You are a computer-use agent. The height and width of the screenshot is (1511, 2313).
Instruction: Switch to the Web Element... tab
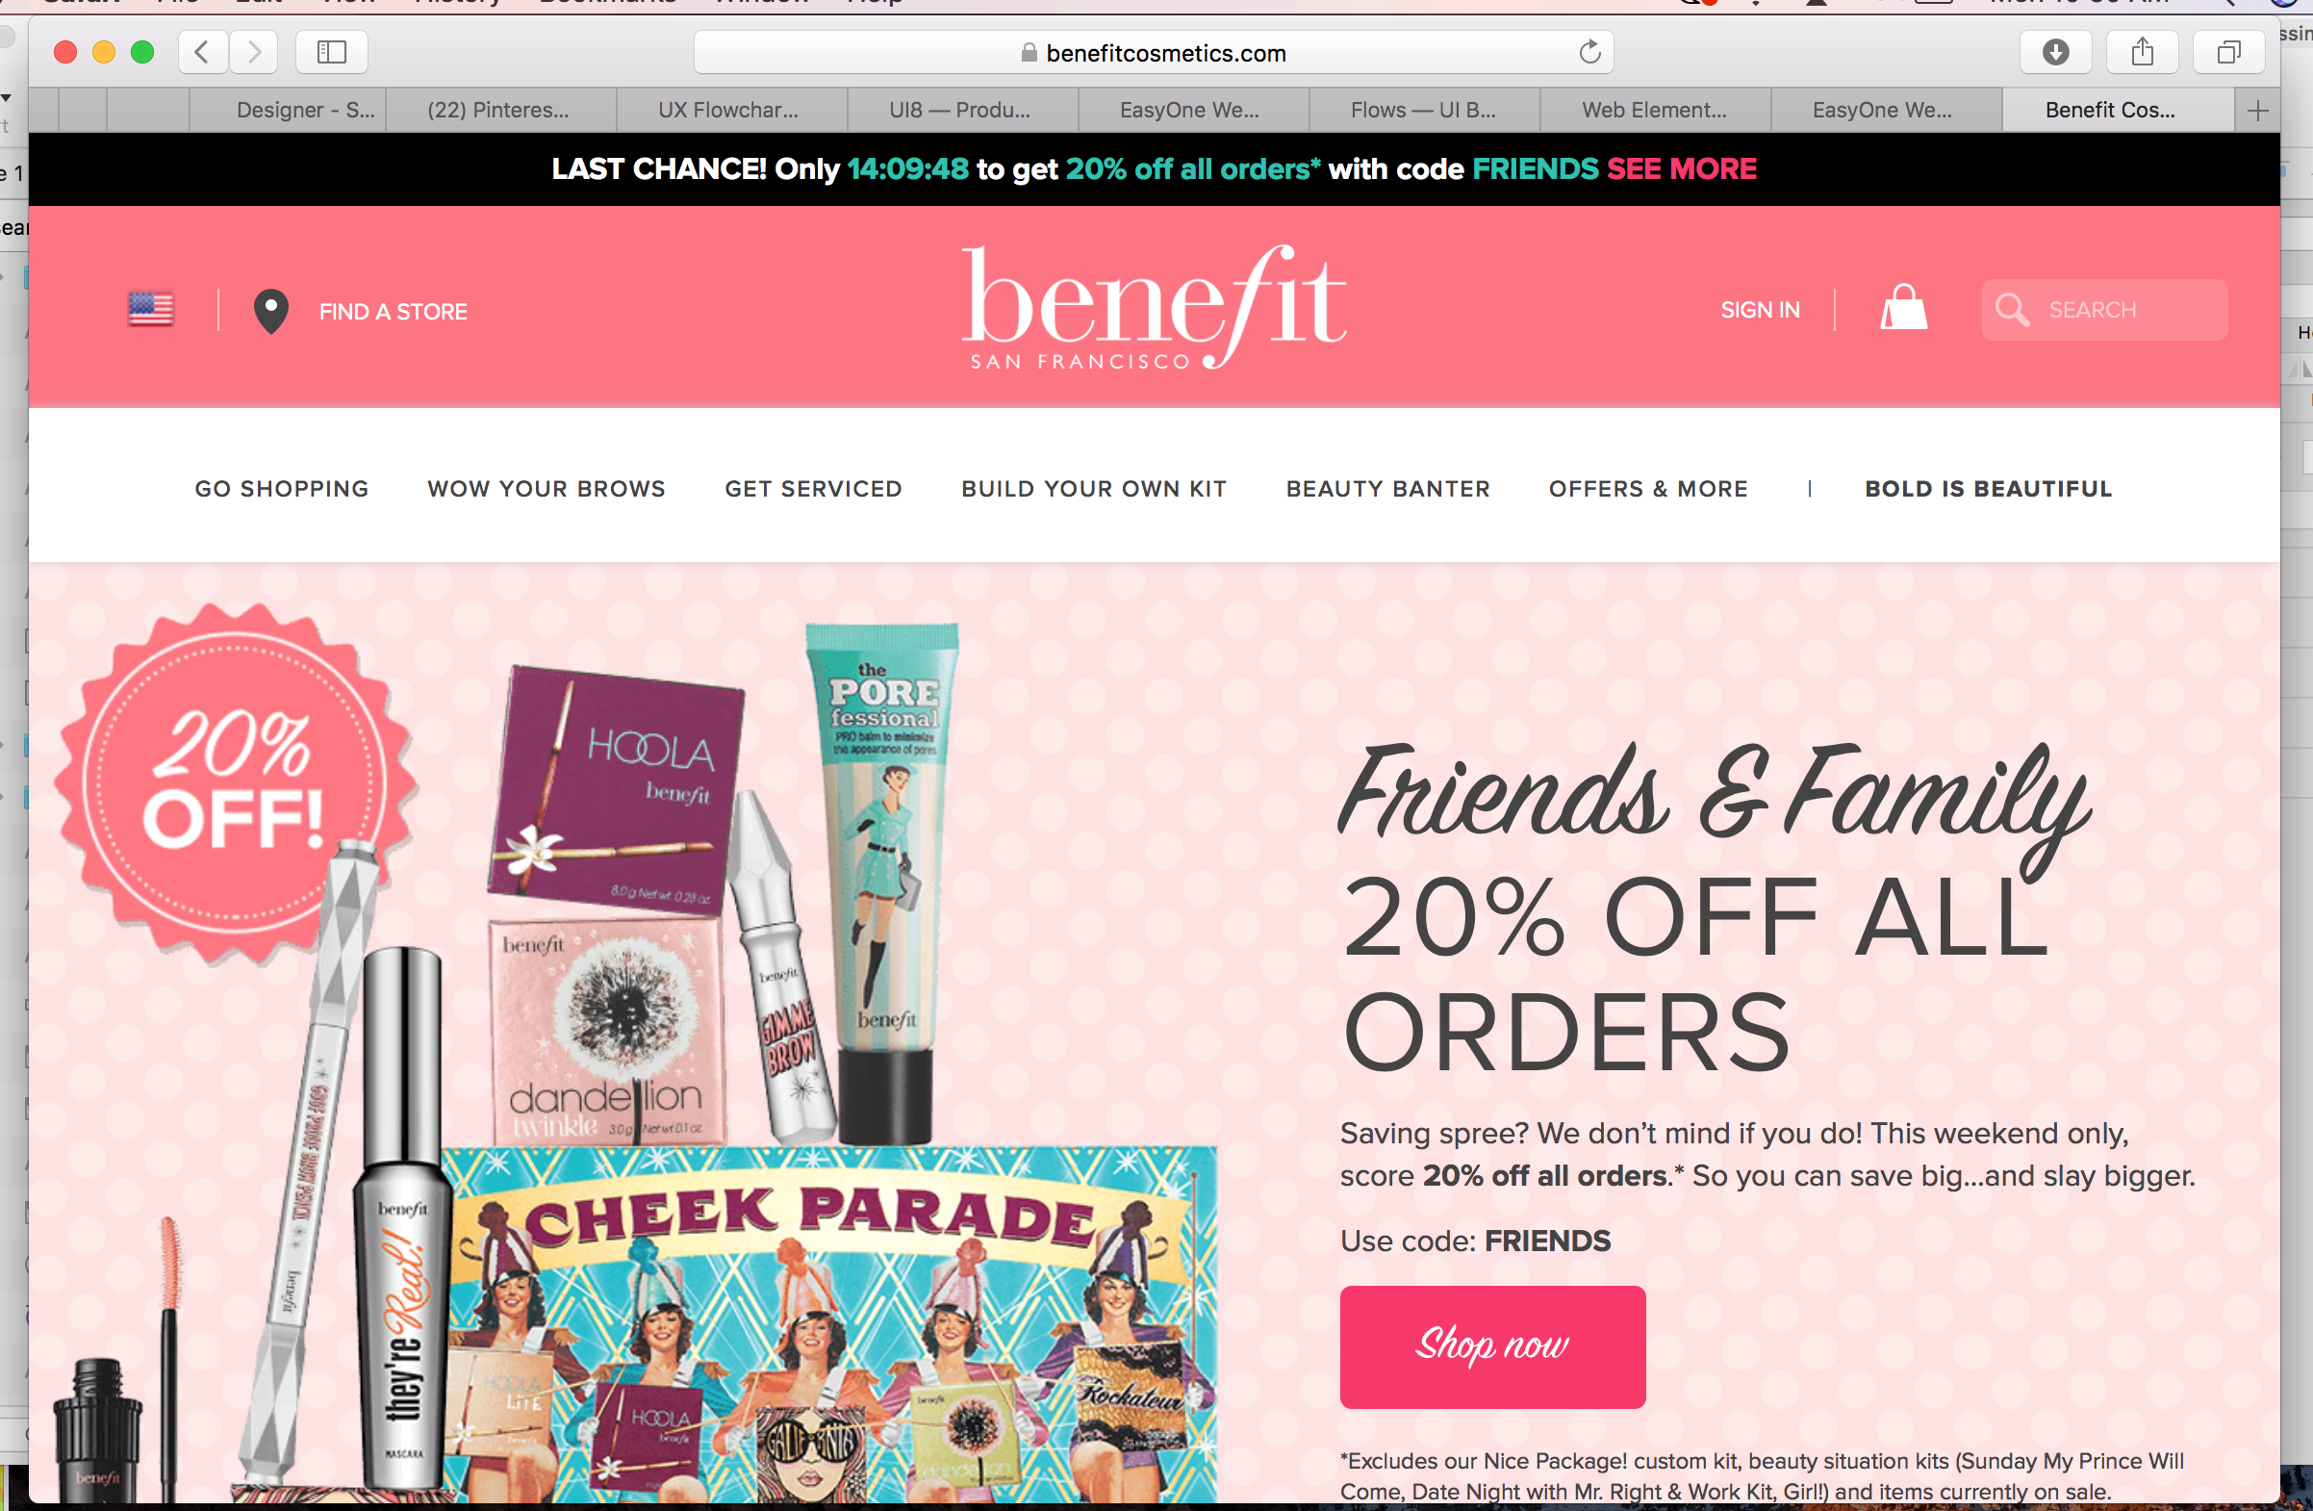(x=1655, y=110)
